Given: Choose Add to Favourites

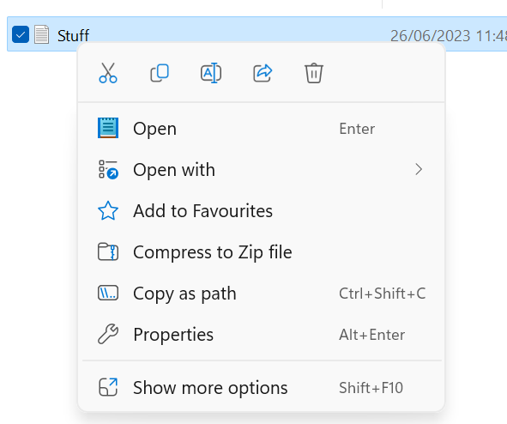Looking at the screenshot, I should click(262, 210).
